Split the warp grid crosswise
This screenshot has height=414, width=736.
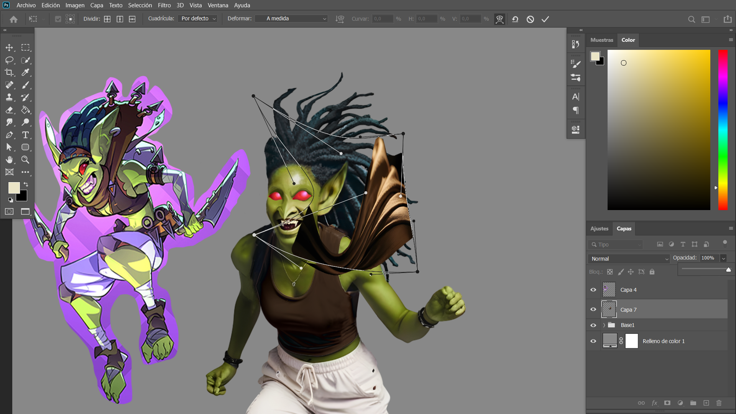click(x=107, y=19)
